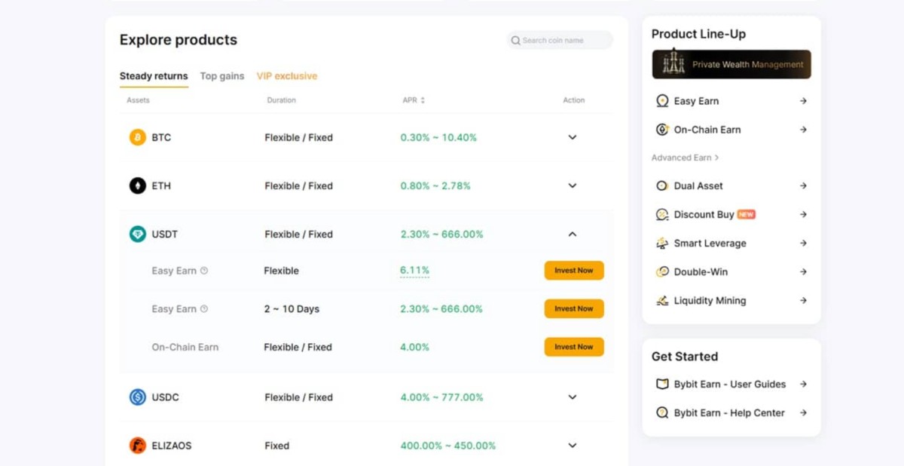Image resolution: width=904 pixels, height=466 pixels.
Task: Expand the ELIZAOS product row
Action: point(573,446)
